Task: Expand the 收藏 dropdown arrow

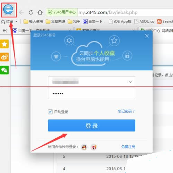Action: coord(16,21)
